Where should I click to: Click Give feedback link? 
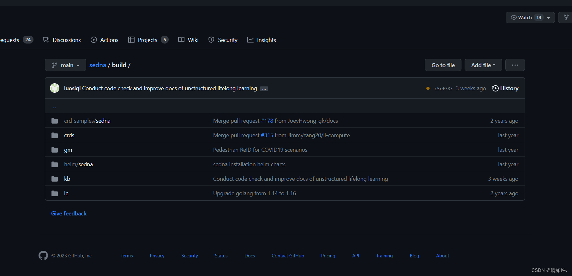pyautogui.click(x=69, y=214)
